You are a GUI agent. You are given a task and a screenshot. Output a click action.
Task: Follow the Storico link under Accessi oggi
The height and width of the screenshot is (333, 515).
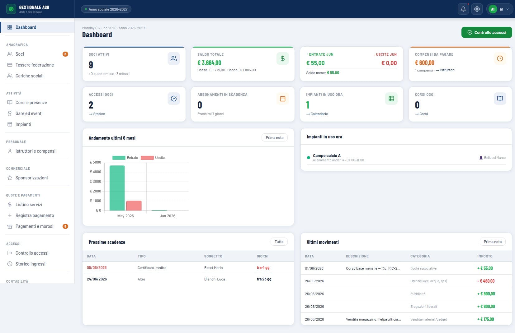97,114
